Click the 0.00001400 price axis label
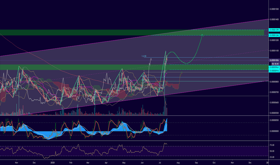 (x=274, y=19)
